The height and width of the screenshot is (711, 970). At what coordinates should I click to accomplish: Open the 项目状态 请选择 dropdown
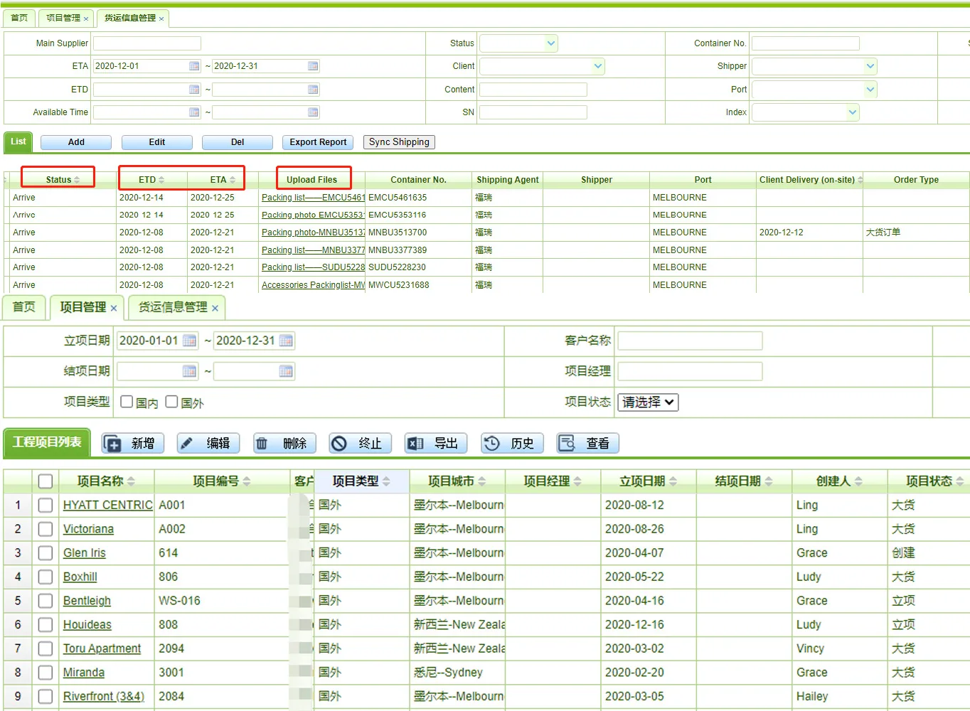(648, 402)
